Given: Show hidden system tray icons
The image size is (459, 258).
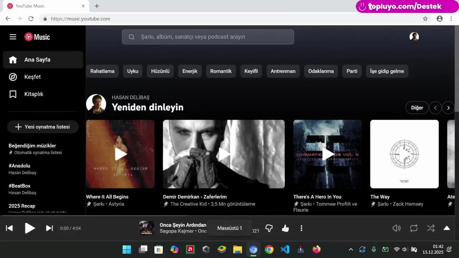Looking at the screenshot, I should (x=351, y=249).
